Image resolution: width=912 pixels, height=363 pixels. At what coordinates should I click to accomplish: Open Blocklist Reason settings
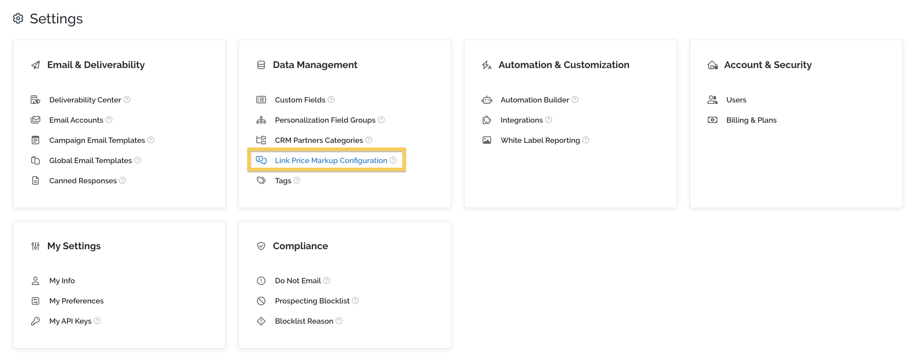(x=304, y=321)
